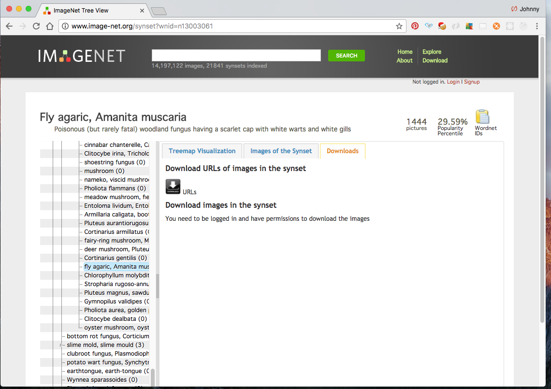551x389 pixels.
Task: Open the Download navigation link
Action: point(435,60)
